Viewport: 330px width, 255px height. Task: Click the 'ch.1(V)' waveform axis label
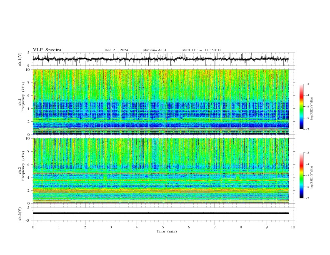pos(20,59)
